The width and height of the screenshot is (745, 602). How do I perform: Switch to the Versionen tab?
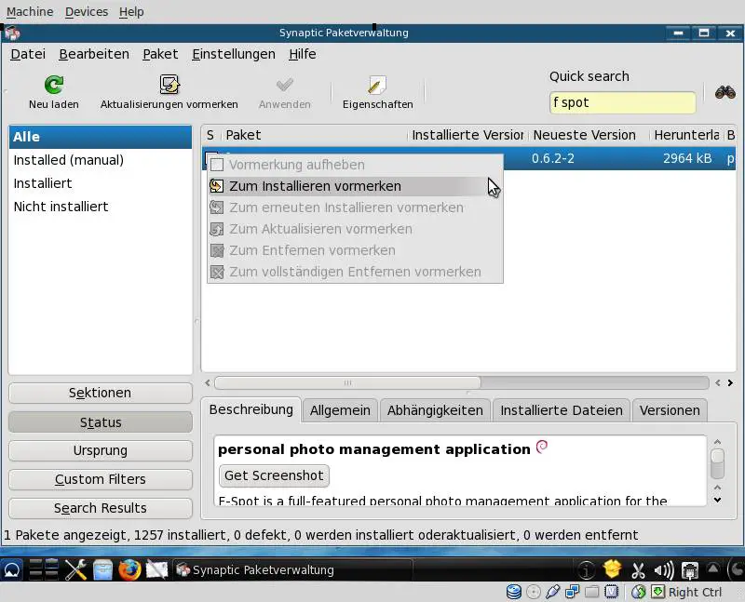[x=670, y=410]
